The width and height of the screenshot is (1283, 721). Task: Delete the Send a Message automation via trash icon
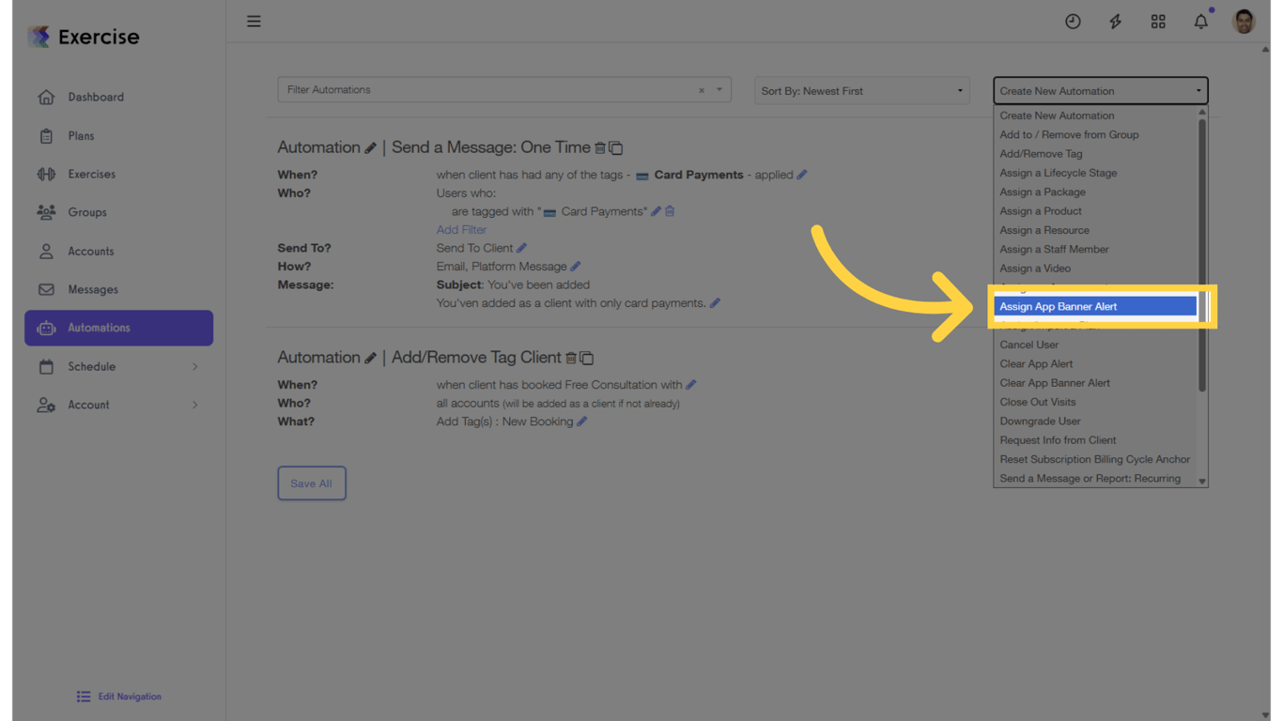pyautogui.click(x=601, y=147)
